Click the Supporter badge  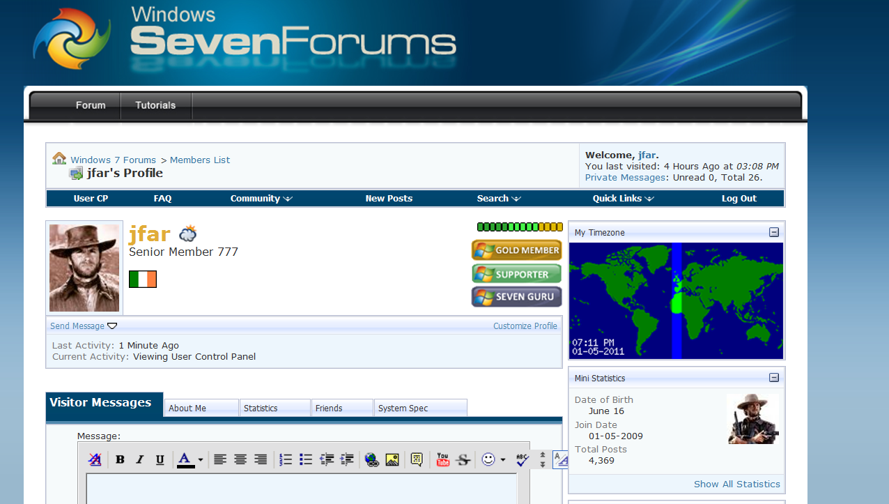pyautogui.click(x=516, y=273)
